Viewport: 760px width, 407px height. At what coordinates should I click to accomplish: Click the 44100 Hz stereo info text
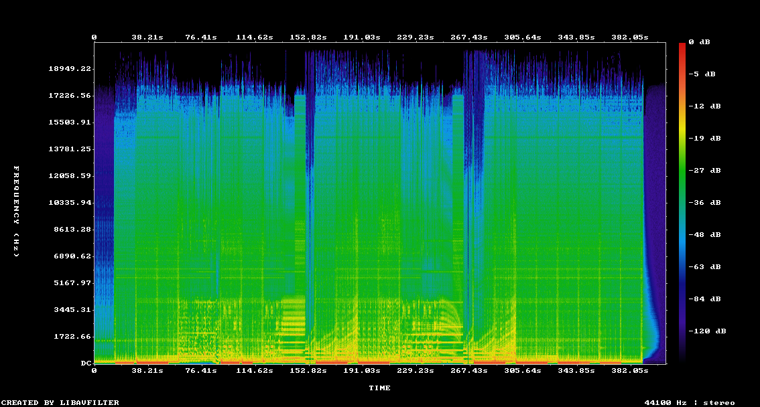689,402
